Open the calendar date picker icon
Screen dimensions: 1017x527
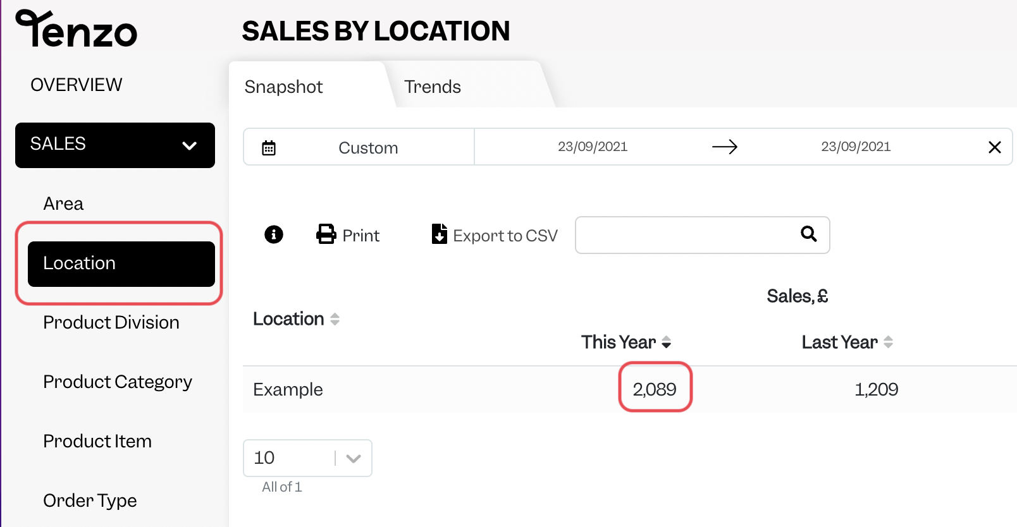[x=269, y=147]
